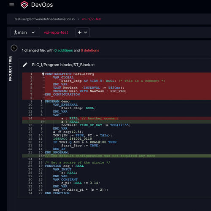This screenshot has width=211, height=211.
Task: Click line 'VAR CONSTANT'
Action: point(65,180)
